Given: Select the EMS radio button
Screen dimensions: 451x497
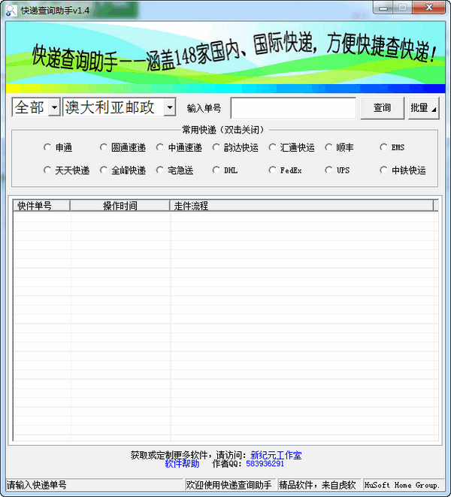Looking at the screenshot, I should click(x=384, y=148).
